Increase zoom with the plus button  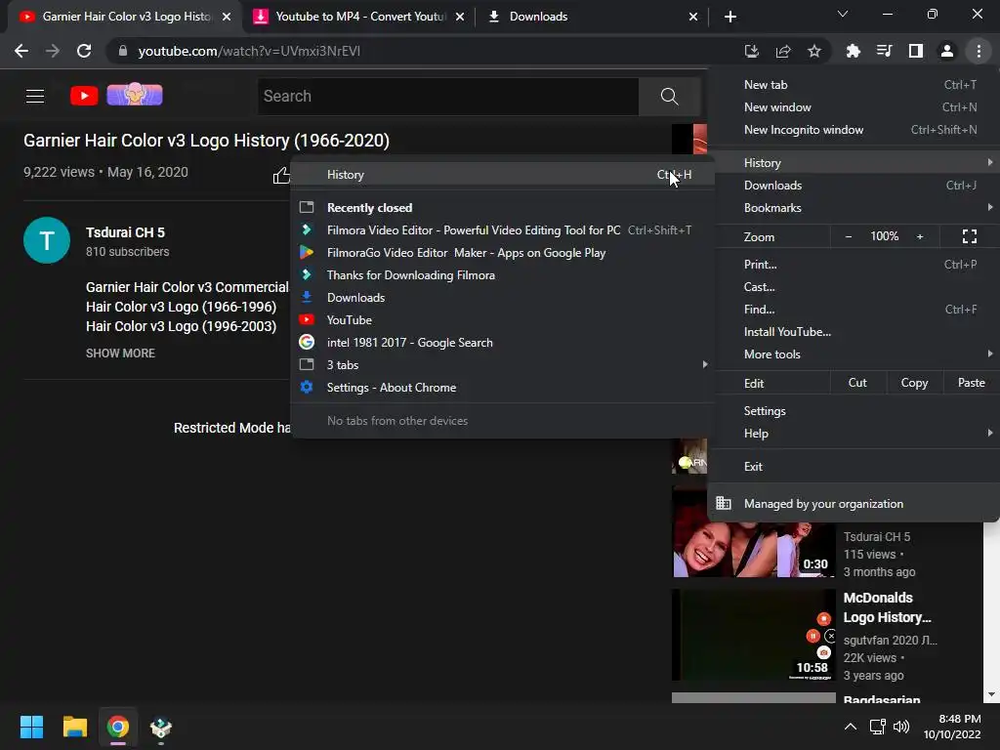920,236
